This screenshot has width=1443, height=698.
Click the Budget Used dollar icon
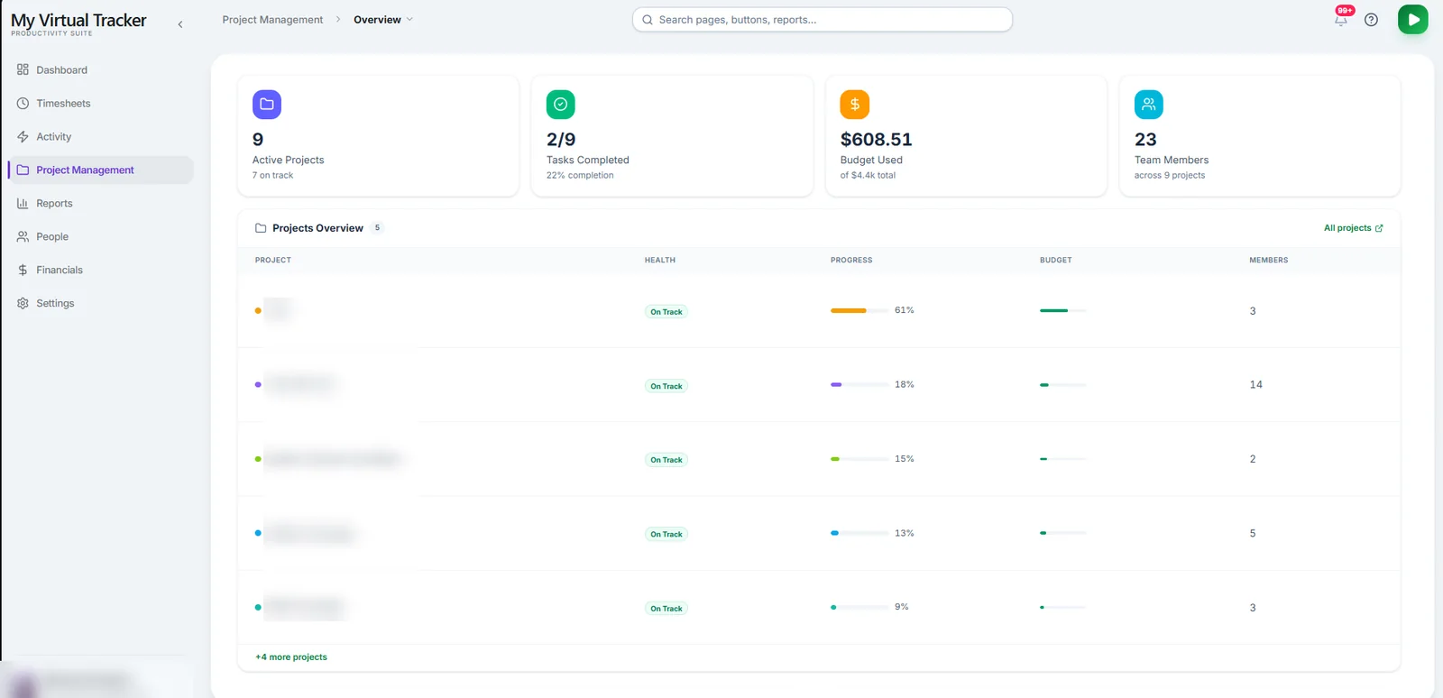coord(855,105)
